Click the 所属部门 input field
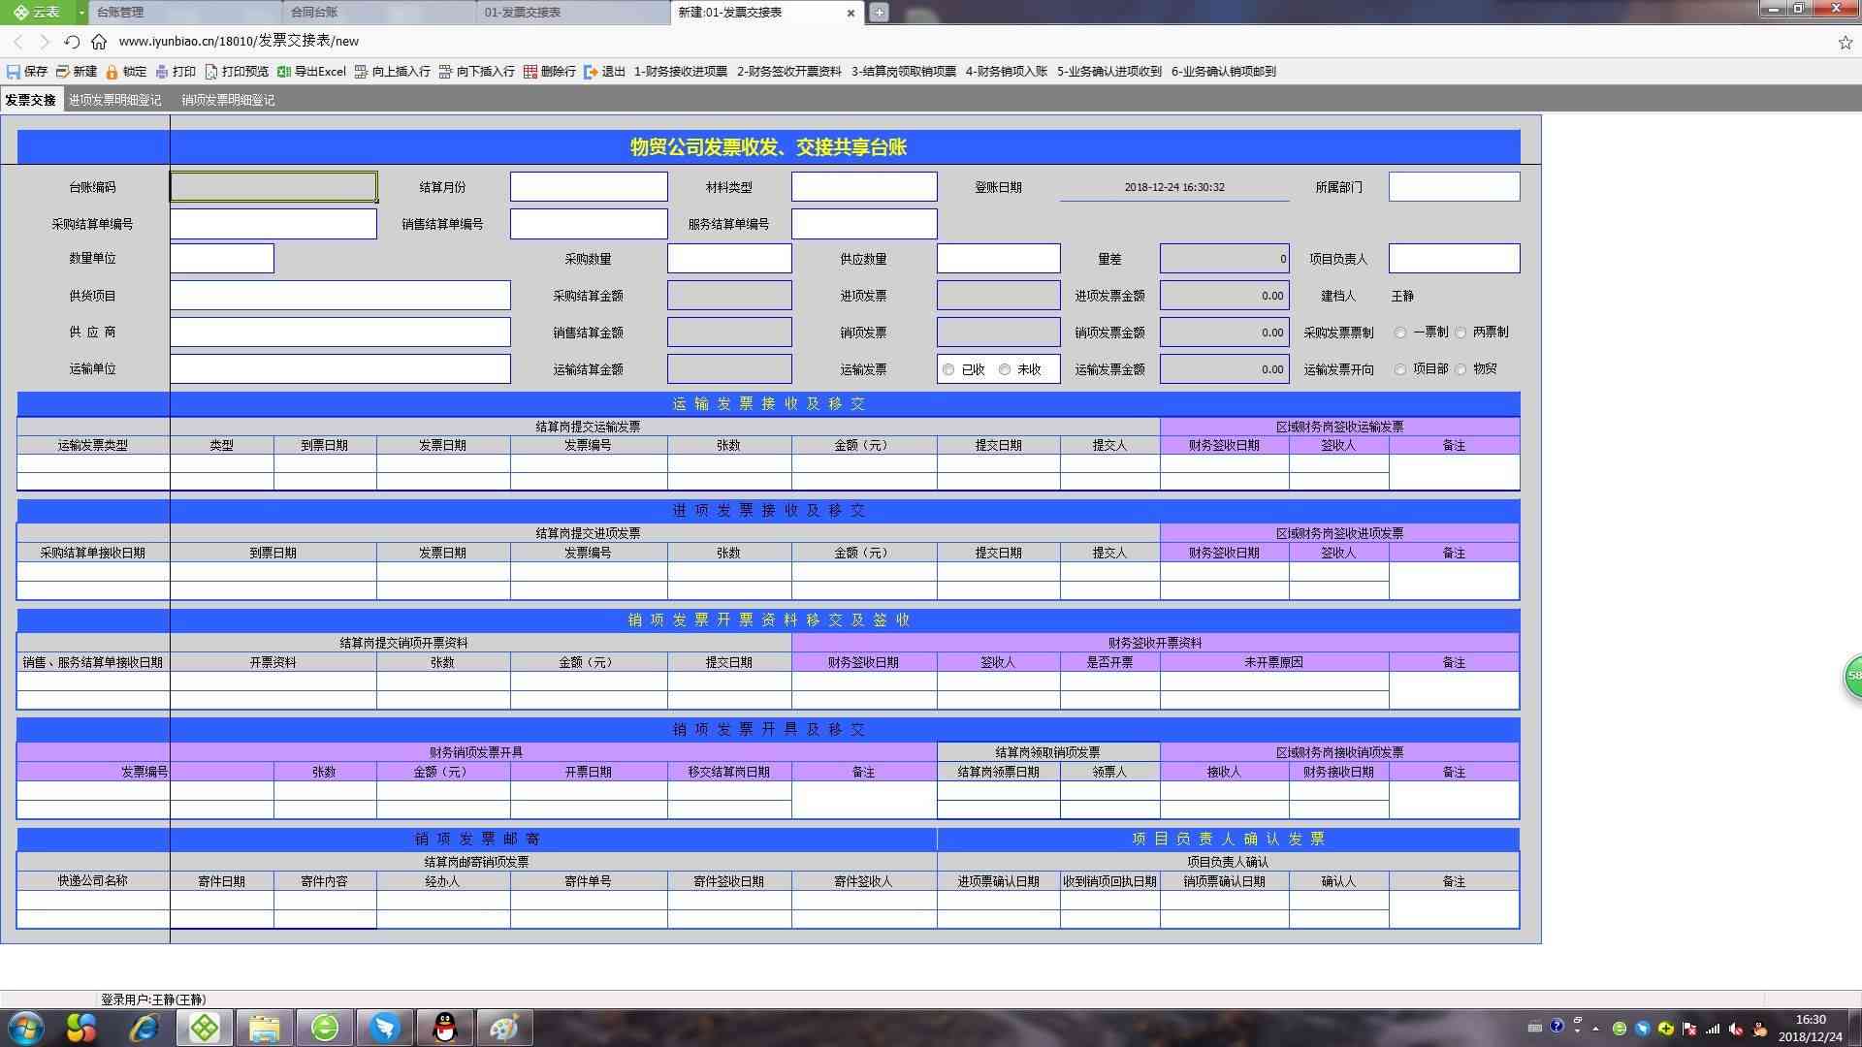The image size is (1862, 1047). pyautogui.click(x=1454, y=187)
